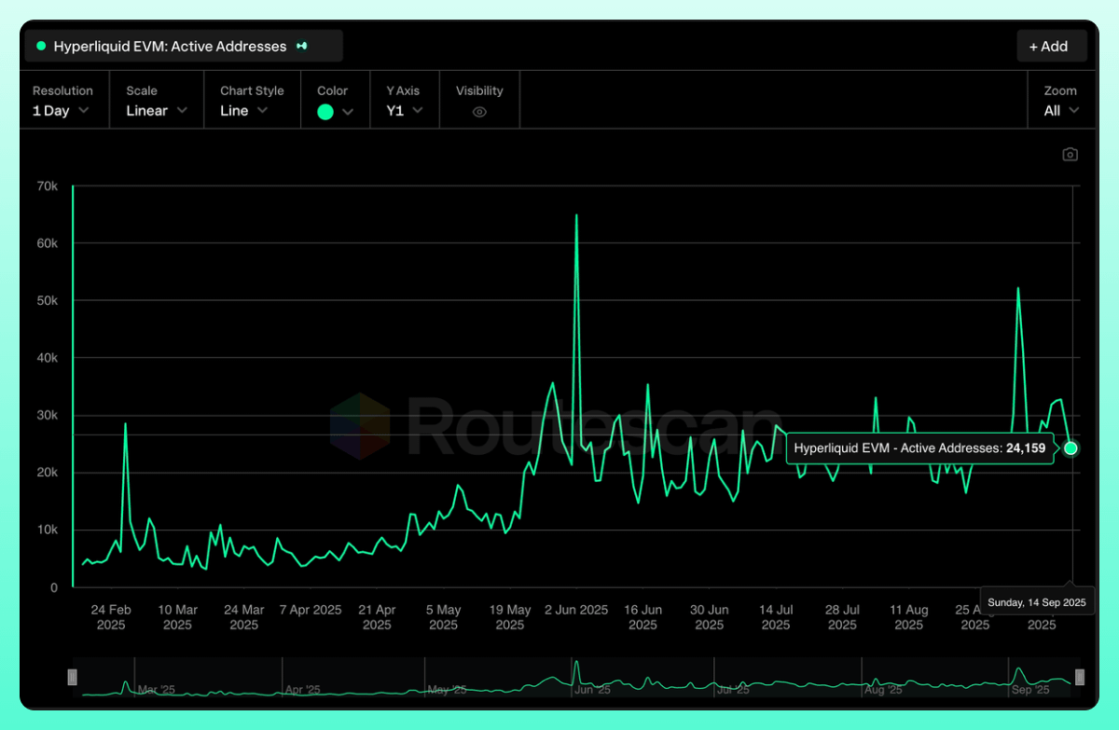Click the right range slider handle
Viewport: 1119px width, 730px height.
click(1080, 677)
